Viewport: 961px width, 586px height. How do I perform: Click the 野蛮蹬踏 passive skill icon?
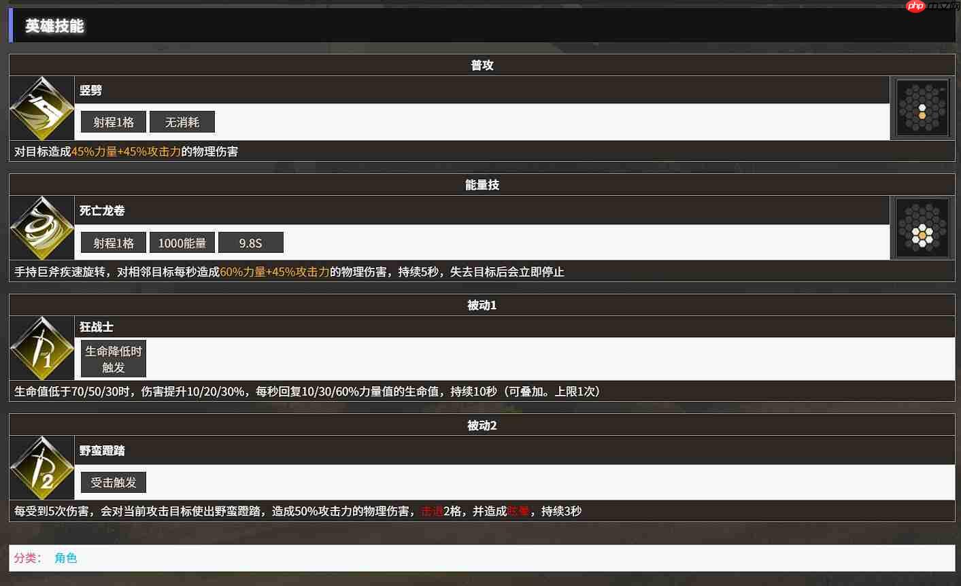[41, 468]
